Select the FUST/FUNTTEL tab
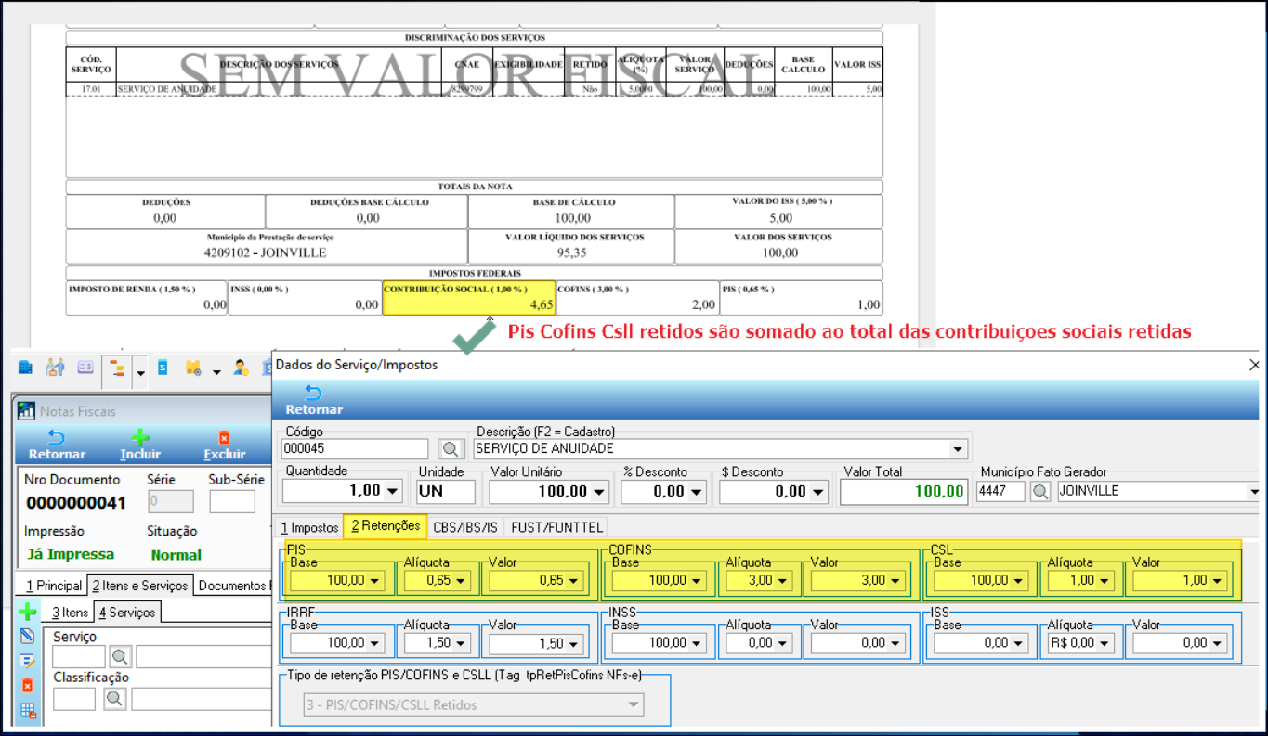The width and height of the screenshot is (1268, 736). click(x=556, y=527)
